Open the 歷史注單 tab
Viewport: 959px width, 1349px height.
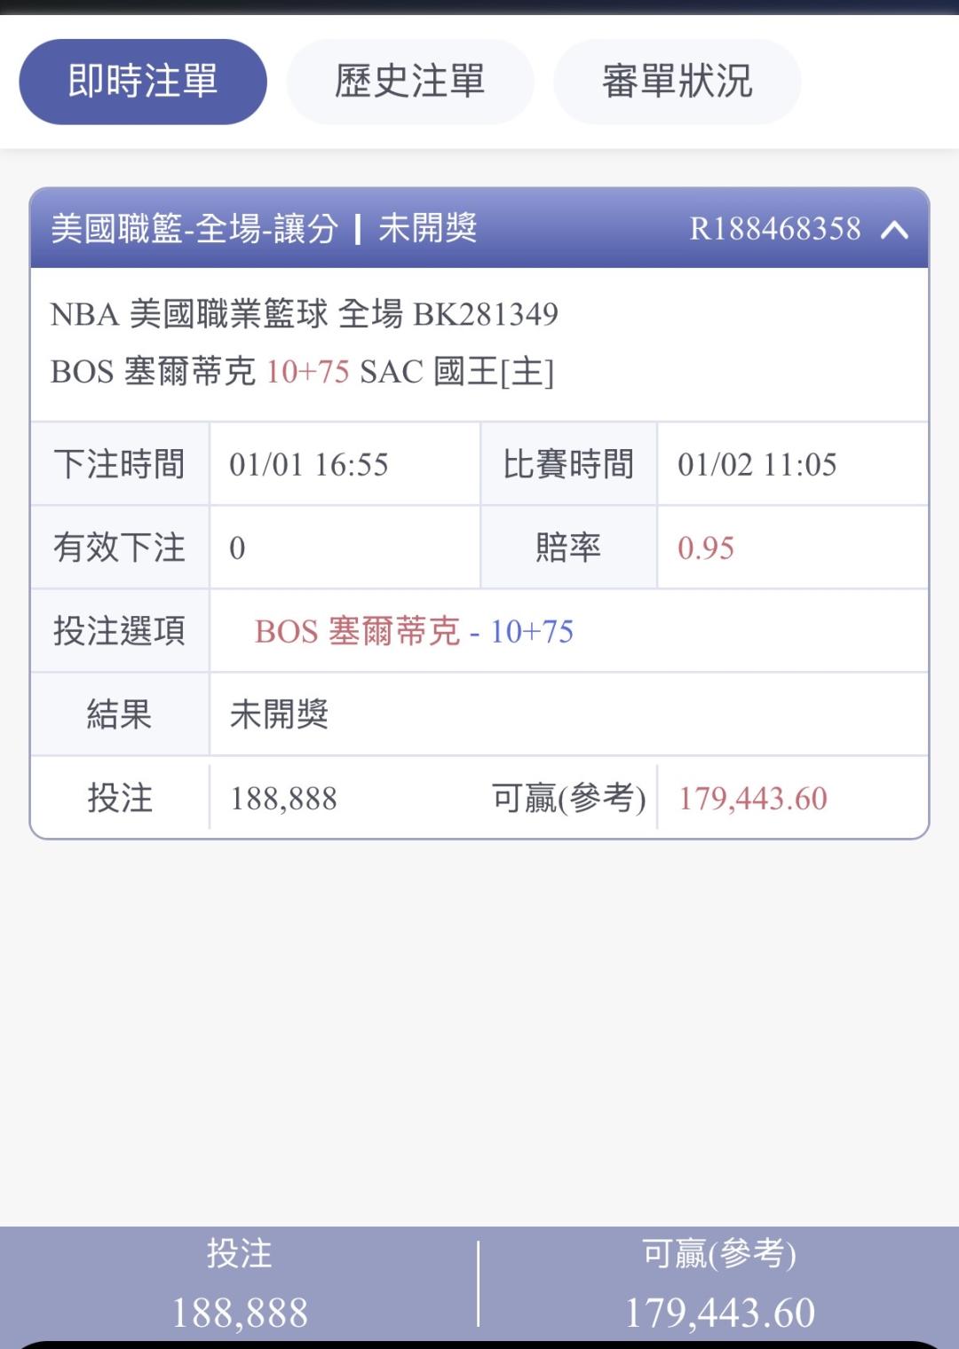coord(409,82)
